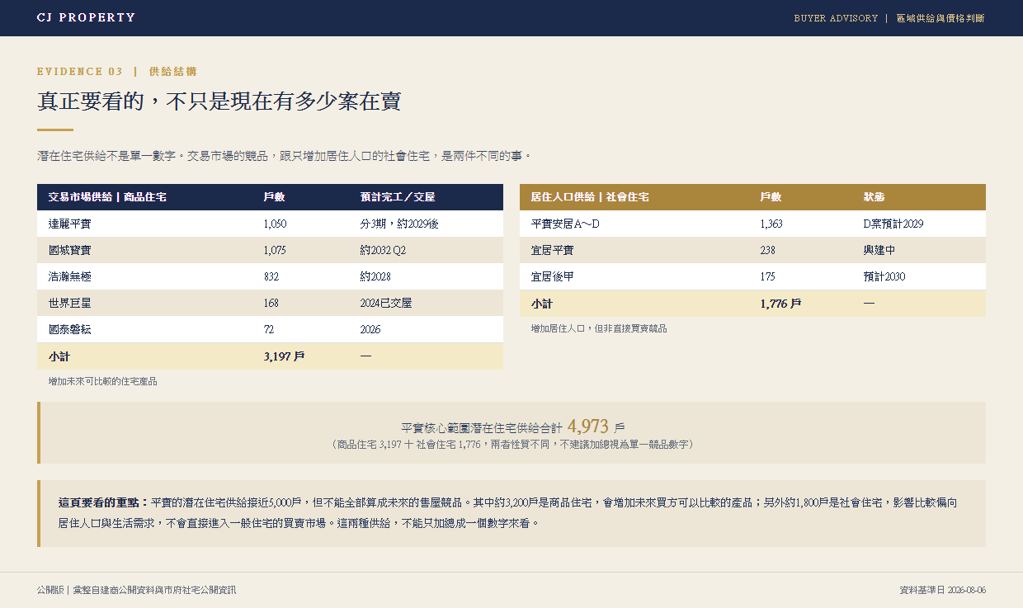The height and width of the screenshot is (608, 1023).
Task: Click the 238 unit count cell
Action: coord(768,250)
